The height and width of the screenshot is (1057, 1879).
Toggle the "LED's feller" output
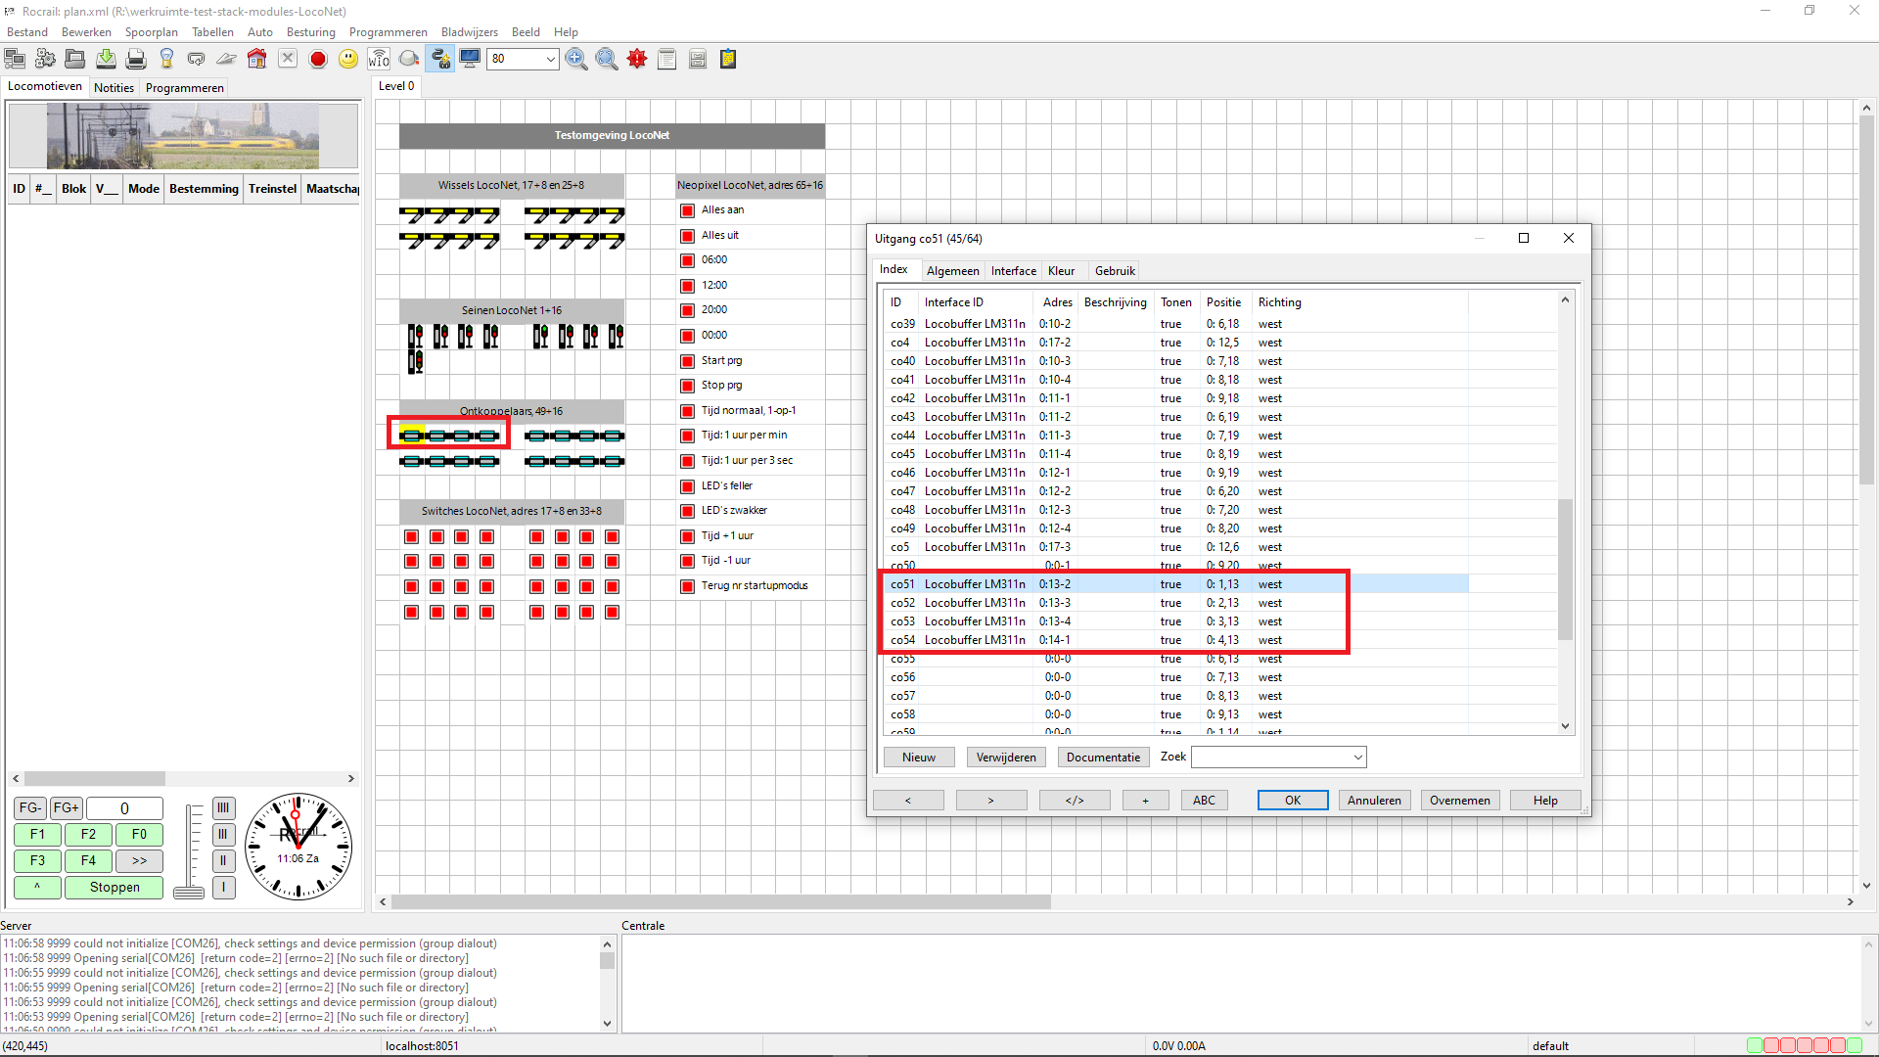[687, 486]
